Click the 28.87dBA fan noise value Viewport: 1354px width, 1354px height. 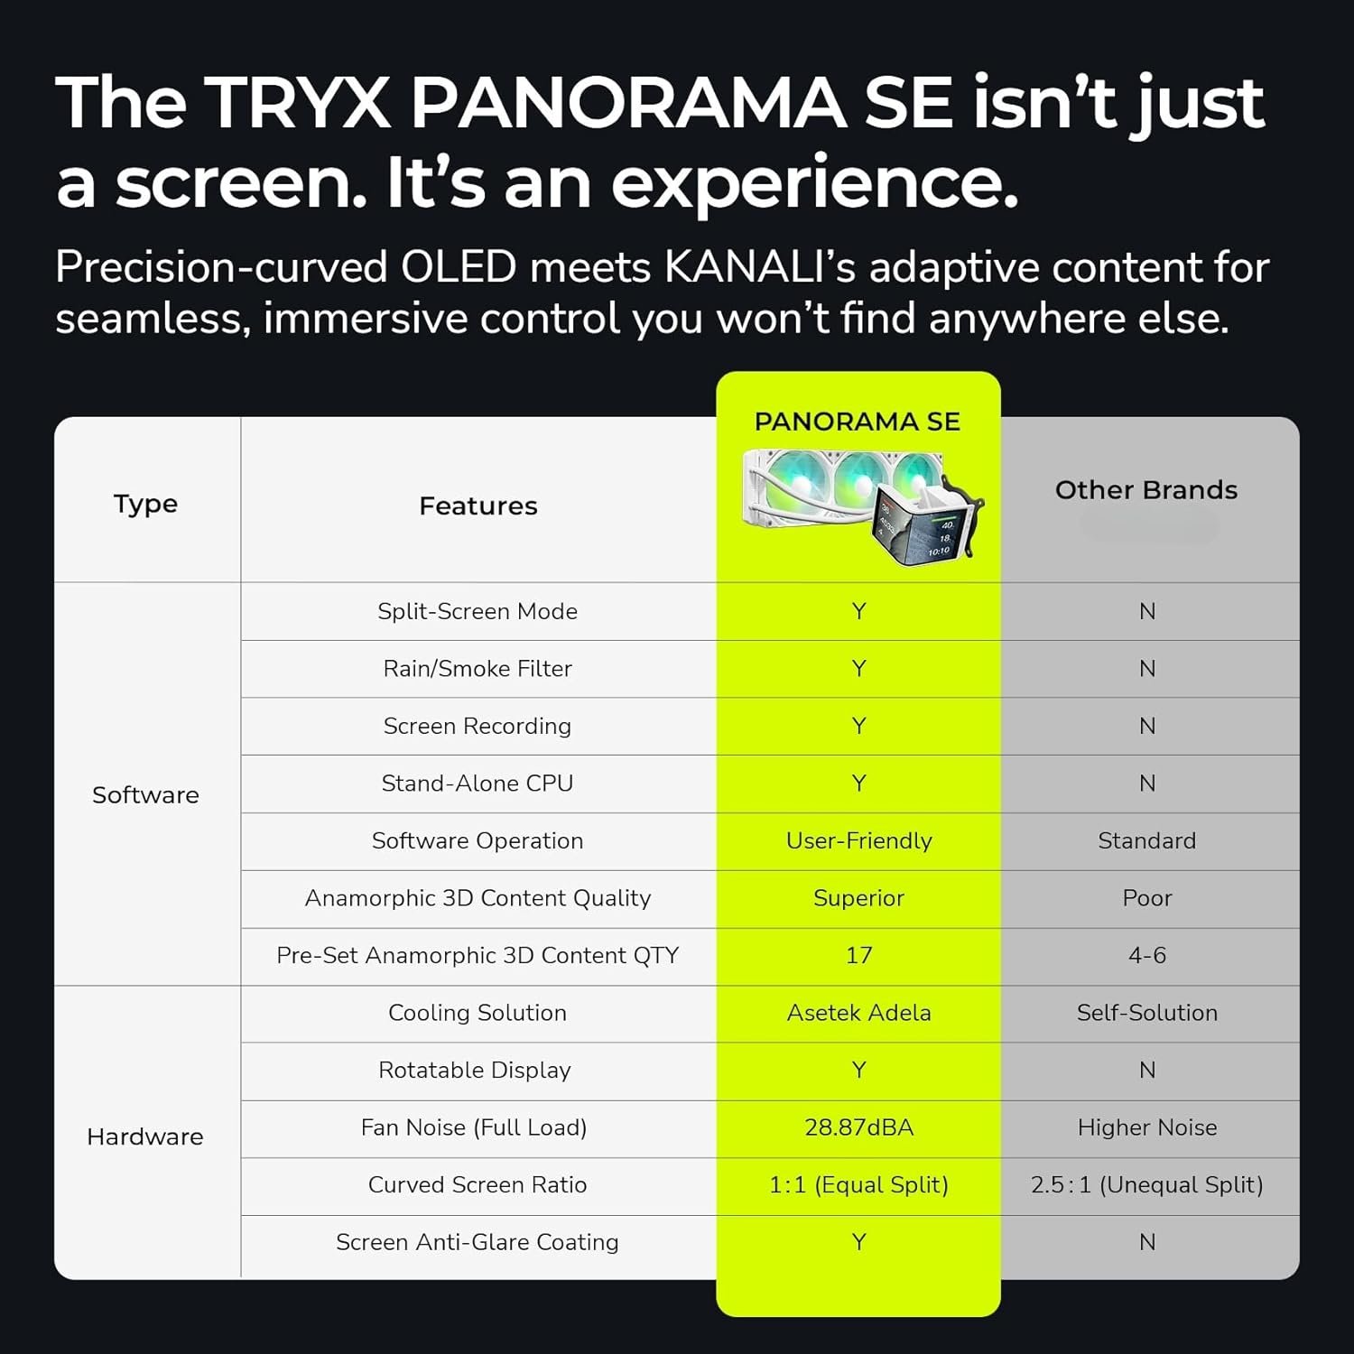(x=858, y=1127)
